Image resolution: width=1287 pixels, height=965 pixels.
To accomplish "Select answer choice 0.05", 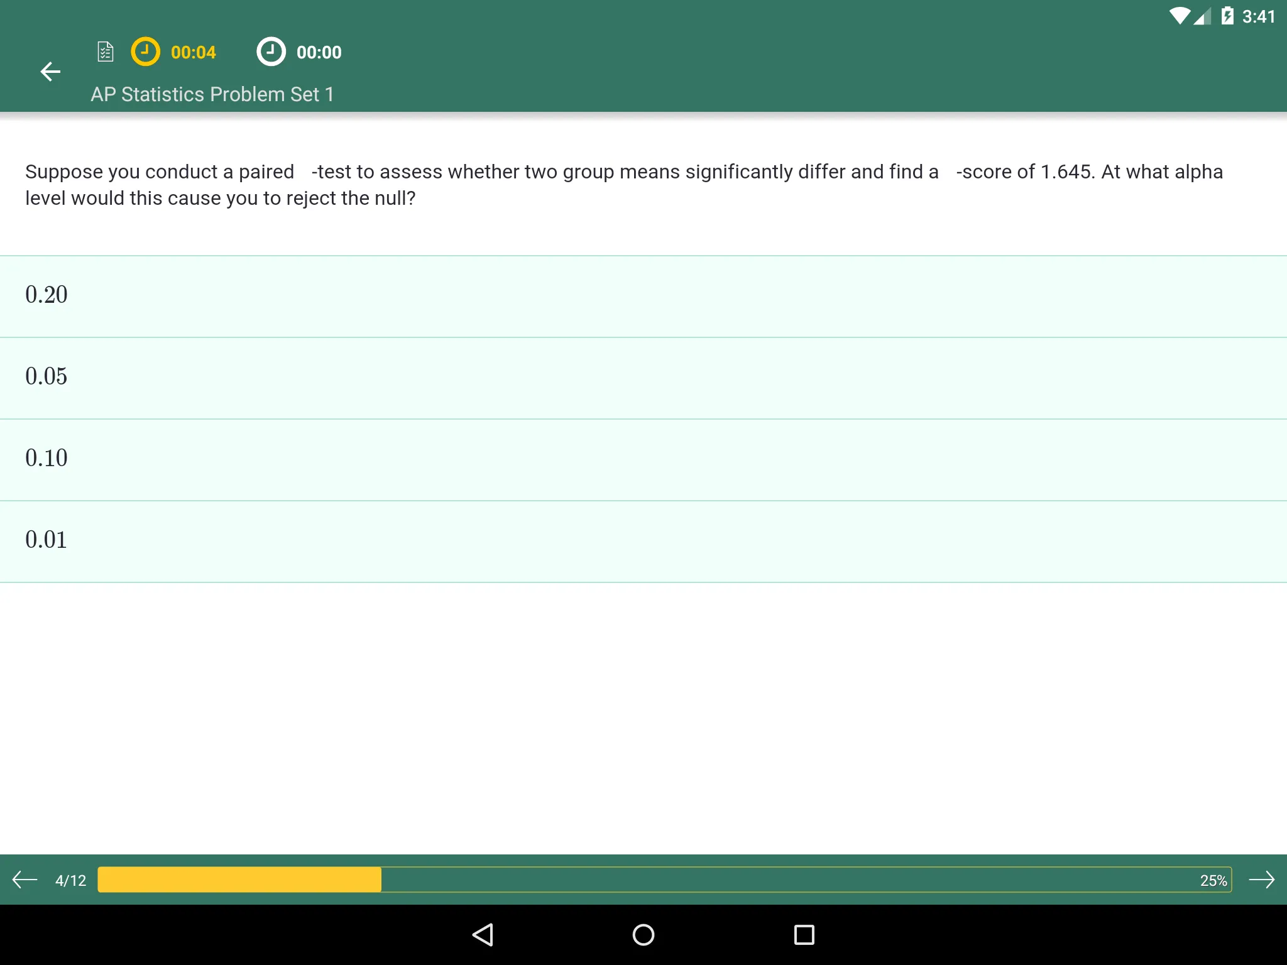I will pyautogui.click(x=643, y=377).
